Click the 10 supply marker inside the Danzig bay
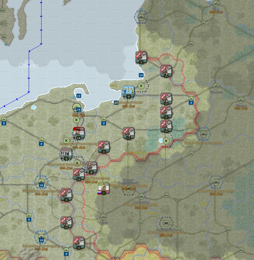254x260 pixels. click(x=79, y=96)
